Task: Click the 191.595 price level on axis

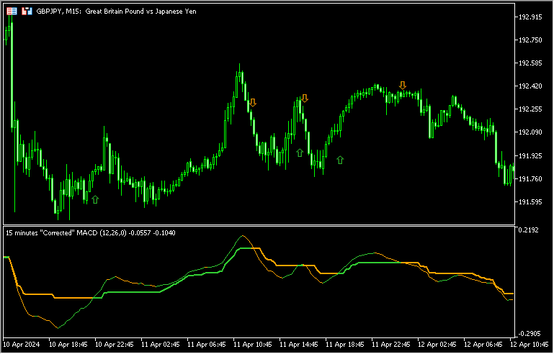Action: [530, 202]
